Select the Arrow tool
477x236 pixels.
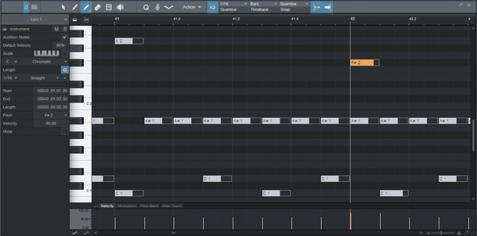pyautogui.click(x=63, y=7)
